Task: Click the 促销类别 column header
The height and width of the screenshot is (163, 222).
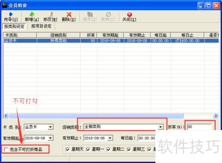Action: click(59, 35)
